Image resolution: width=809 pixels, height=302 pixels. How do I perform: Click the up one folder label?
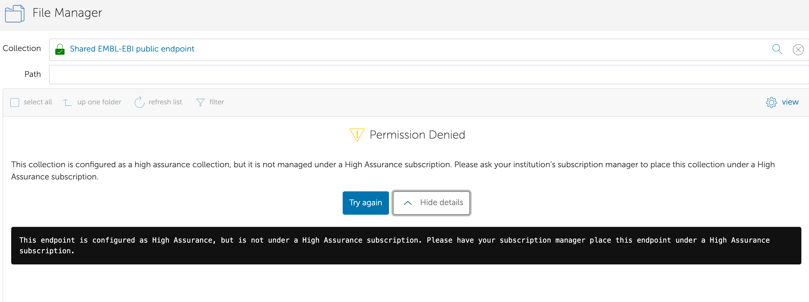point(99,102)
